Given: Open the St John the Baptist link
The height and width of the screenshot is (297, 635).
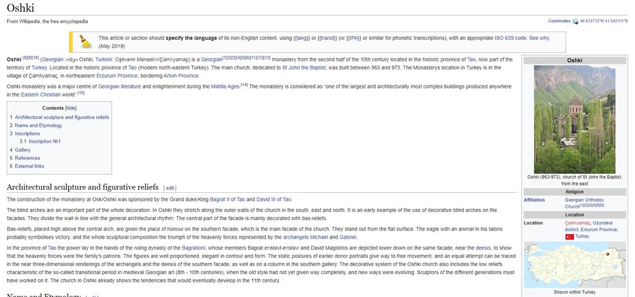Looking at the screenshot, I should click(x=304, y=68).
